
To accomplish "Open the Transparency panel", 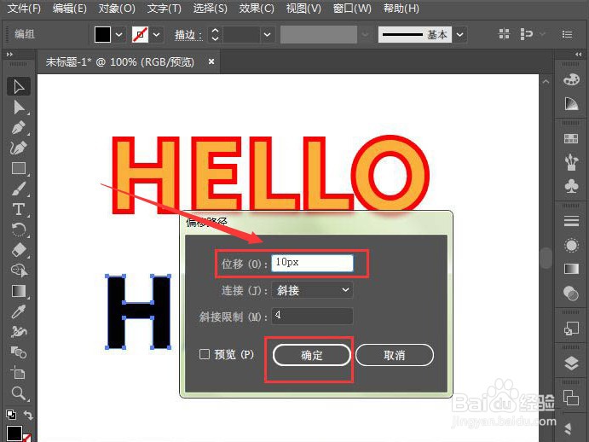I will click(571, 293).
